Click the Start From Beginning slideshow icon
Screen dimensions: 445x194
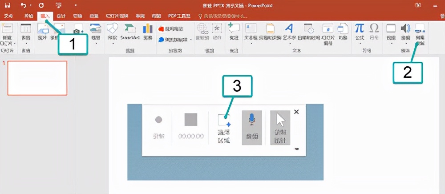(x=58, y=5)
